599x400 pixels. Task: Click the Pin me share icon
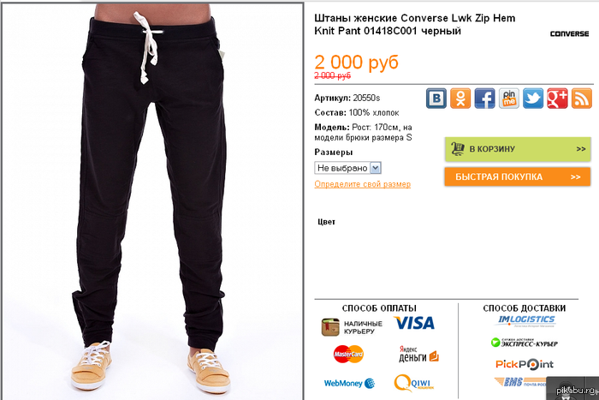pos(509,99)
